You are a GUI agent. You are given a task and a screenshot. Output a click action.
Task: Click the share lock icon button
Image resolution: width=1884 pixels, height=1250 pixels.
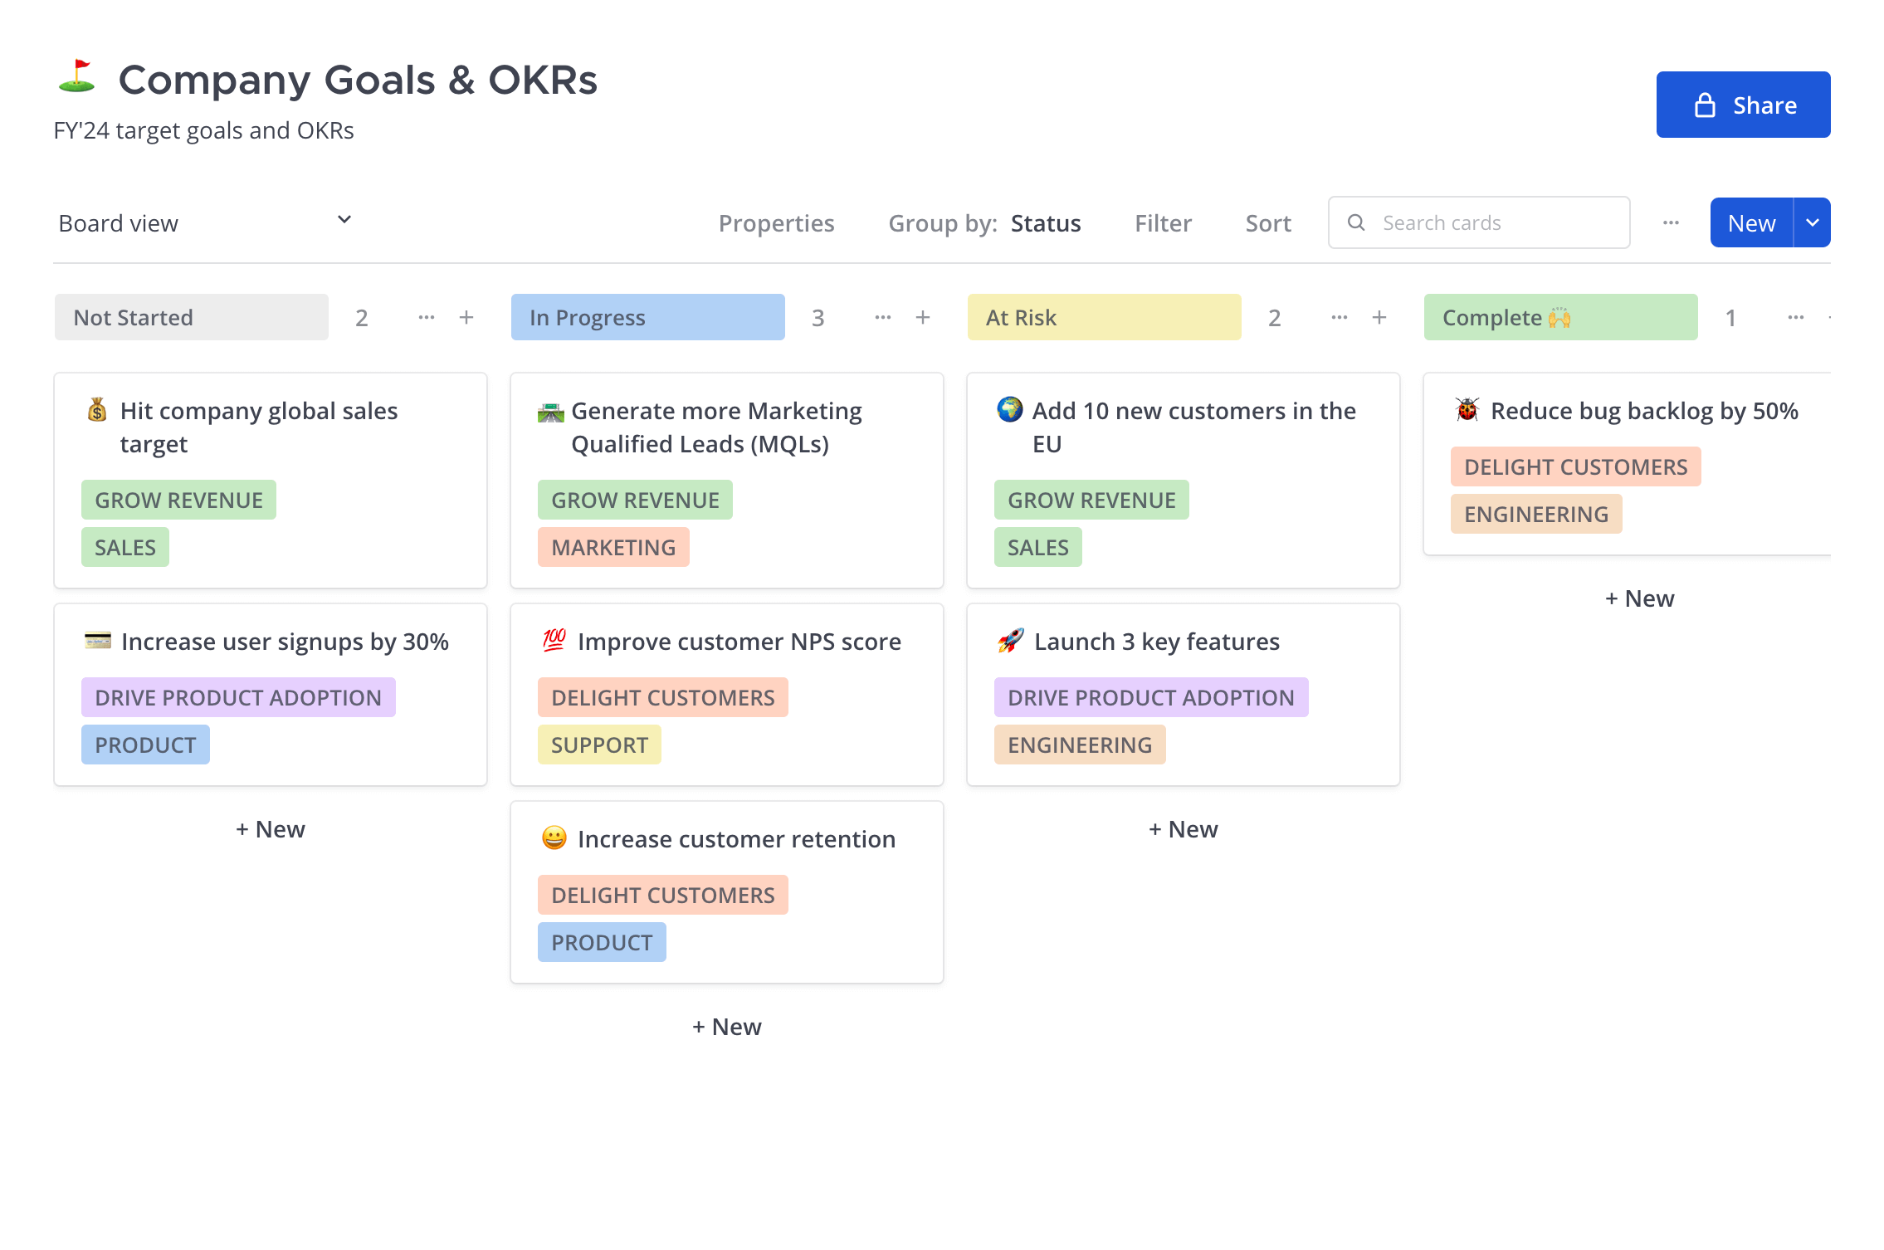pyautogui.click(x=1708, y=105)
